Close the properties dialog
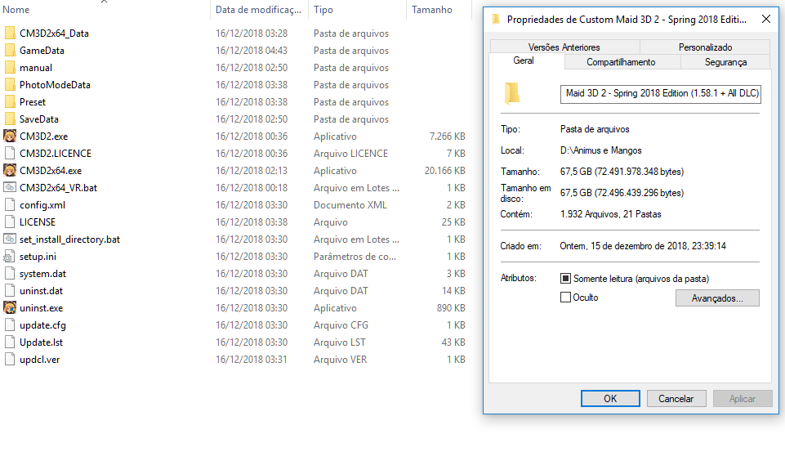The width and height of the screenshot is (785, 452). pyautogui.click(x=766, y=19)
